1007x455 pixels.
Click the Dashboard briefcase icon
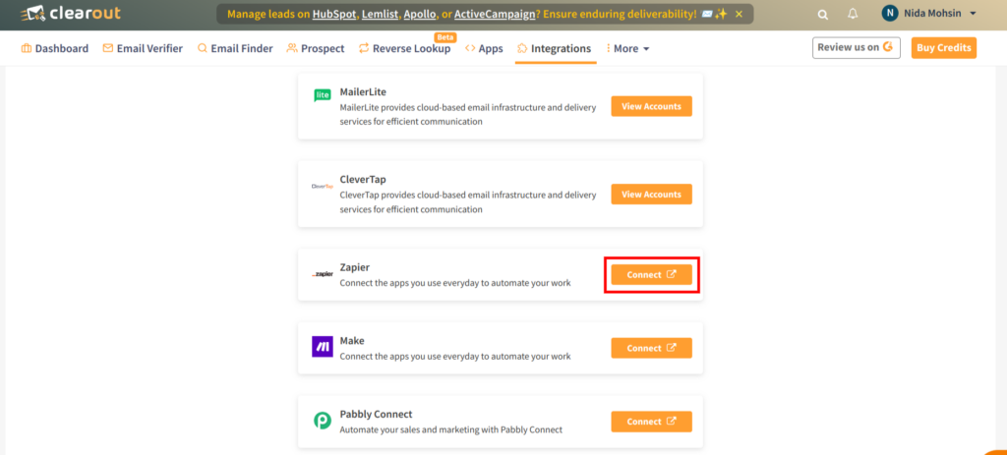tap(27, 48)
